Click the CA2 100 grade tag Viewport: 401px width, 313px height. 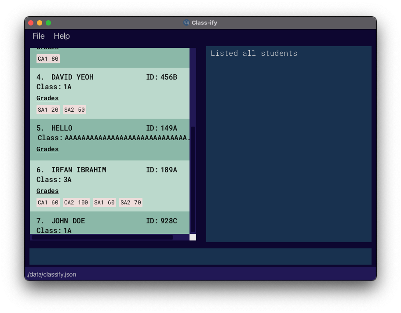[76, 203]
